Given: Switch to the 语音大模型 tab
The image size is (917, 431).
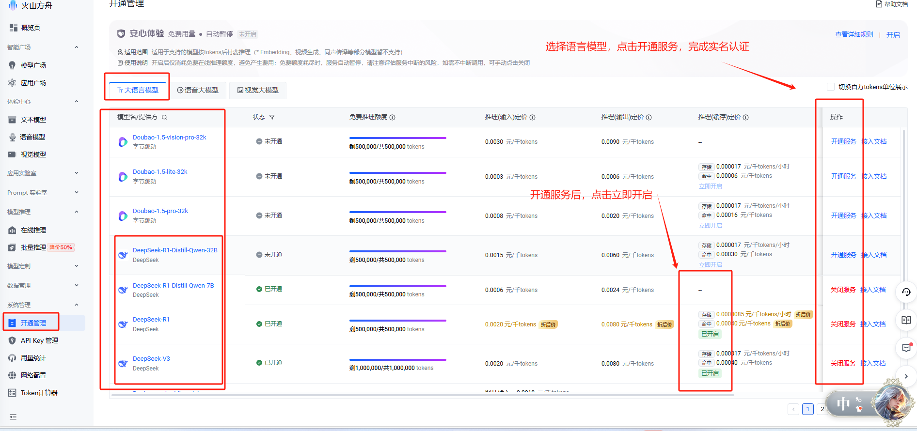Looking at the screenshot, I should tap(198, 90).
